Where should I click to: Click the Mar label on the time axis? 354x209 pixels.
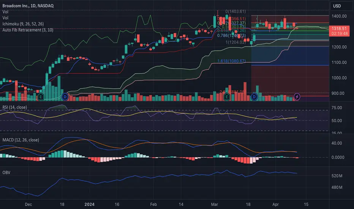[x=215, y=204]
